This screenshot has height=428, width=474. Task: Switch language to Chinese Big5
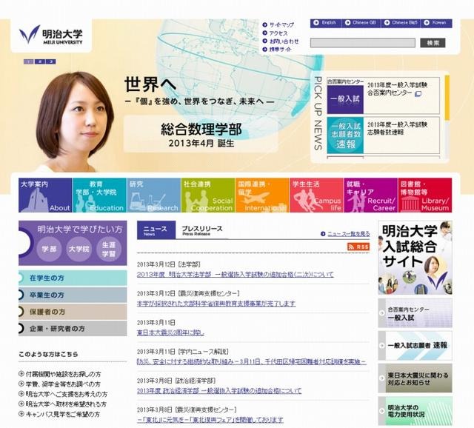point(401,23)
